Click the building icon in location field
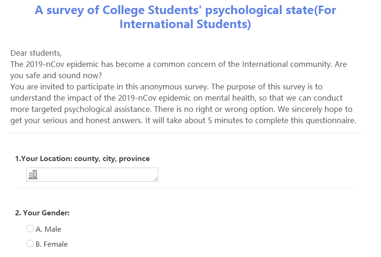The image size is (381, 257). (33, 175)
